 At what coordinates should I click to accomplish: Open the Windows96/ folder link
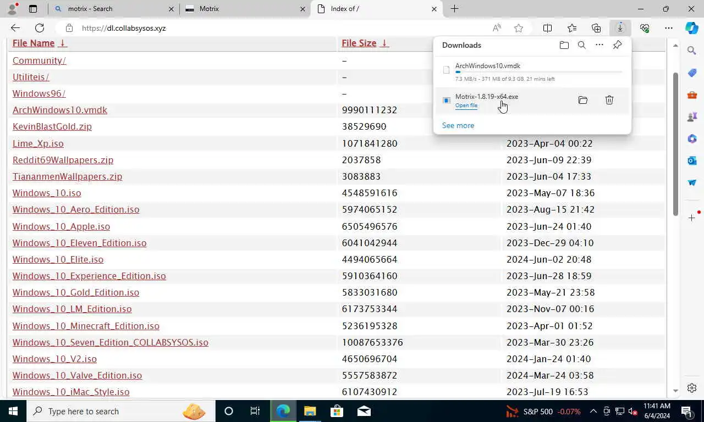click(x=39, y=93)
